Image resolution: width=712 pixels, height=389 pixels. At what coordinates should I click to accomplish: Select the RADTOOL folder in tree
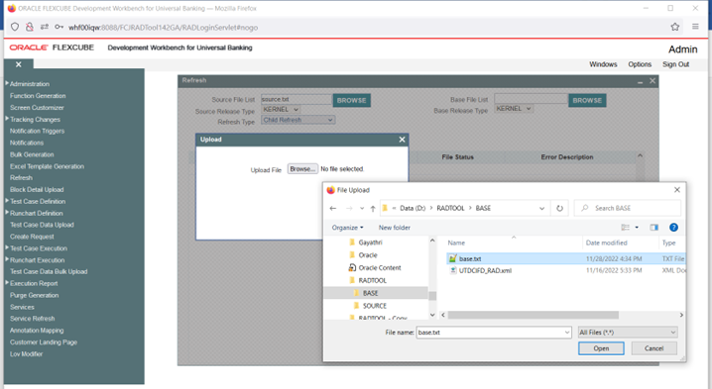[x=372, y=280]
